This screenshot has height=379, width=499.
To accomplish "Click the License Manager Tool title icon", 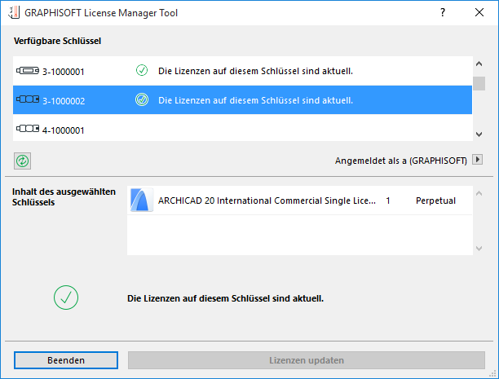I will point(14,12).
